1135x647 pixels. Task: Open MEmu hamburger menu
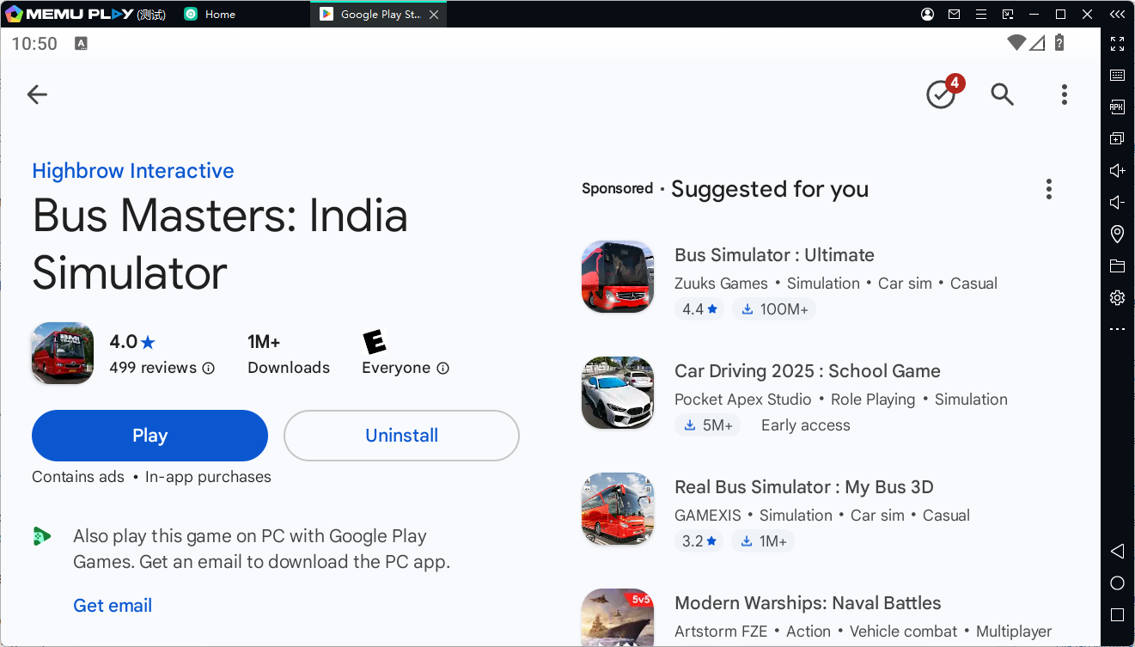(981, 15)
